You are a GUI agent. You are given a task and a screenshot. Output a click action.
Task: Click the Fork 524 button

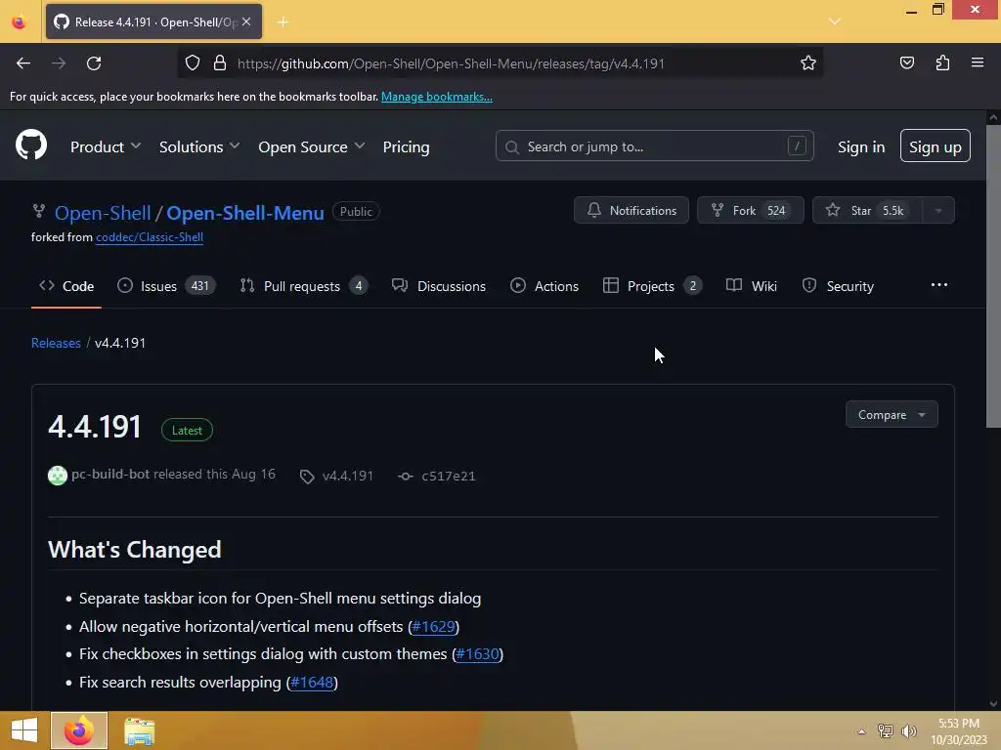click(750, 211)
